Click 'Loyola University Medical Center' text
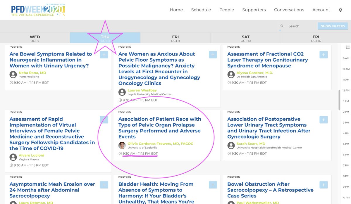351x204 pixels. 149,94
